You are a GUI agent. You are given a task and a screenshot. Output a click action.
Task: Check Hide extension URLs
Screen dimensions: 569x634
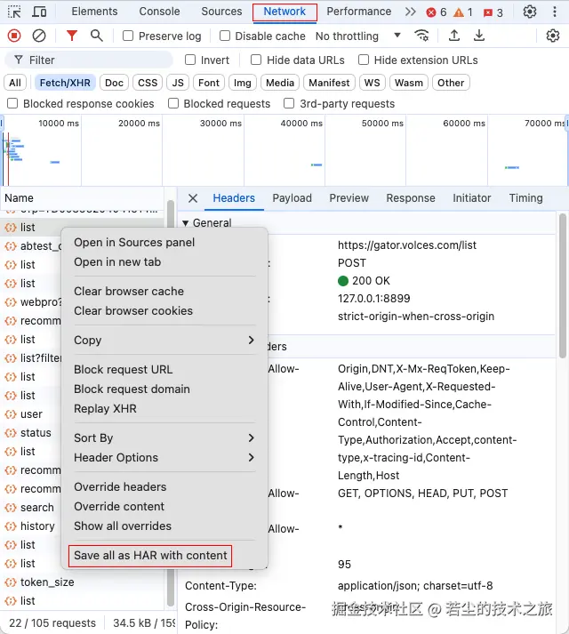[364, 60]
